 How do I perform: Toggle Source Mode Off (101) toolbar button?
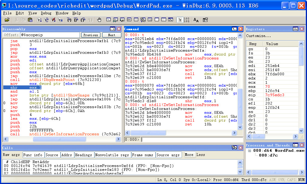(187, 20)
